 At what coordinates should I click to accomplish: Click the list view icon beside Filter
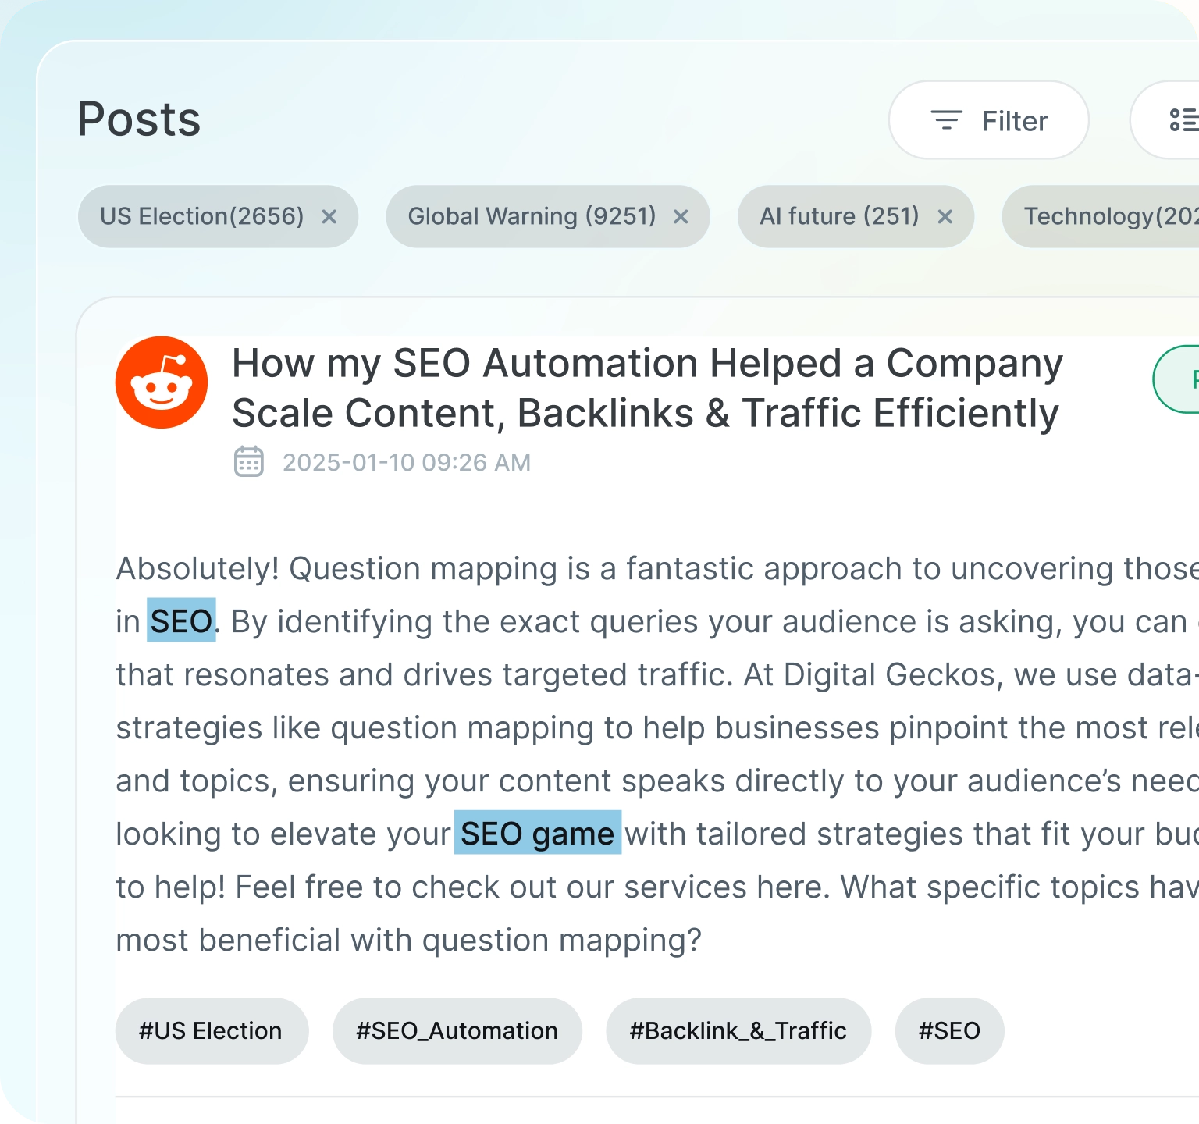tap(1182, 120)
